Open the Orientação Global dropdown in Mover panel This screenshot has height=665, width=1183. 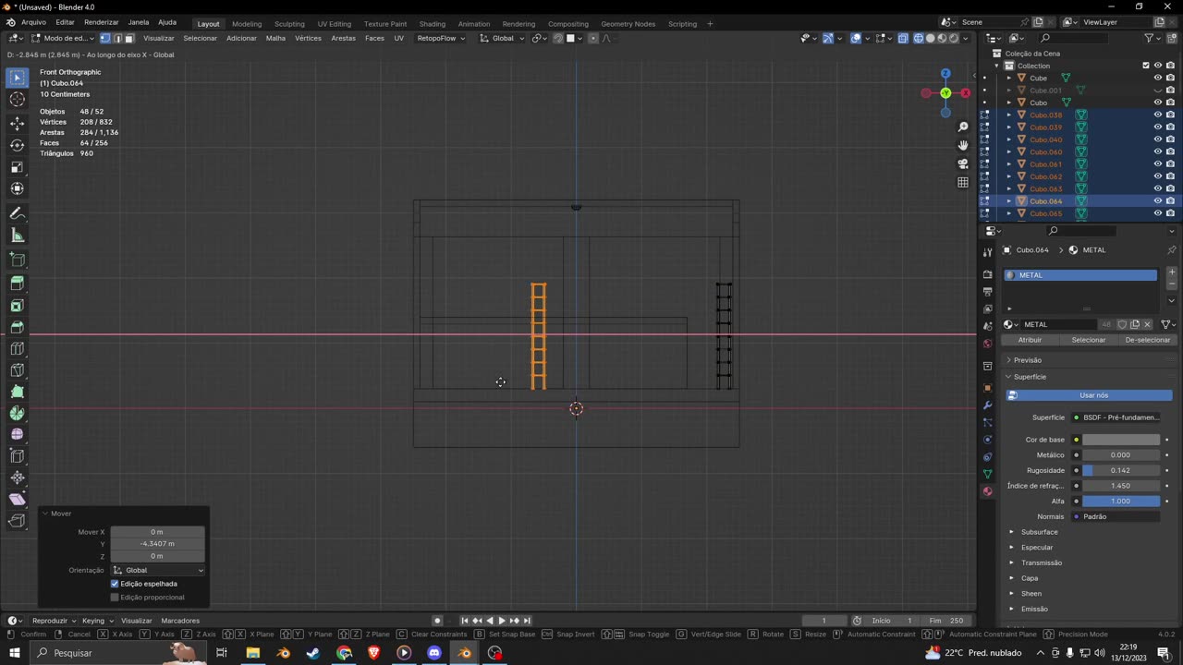pyautogui.click(x=157, y=570)
